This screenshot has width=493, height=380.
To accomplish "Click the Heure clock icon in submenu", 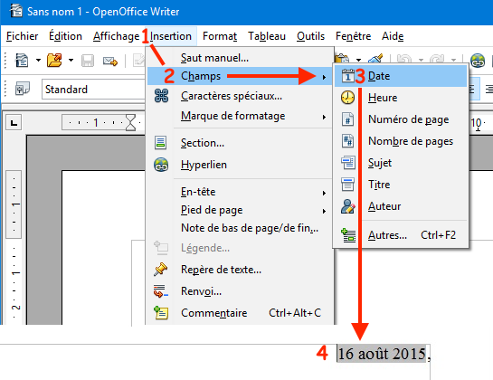I will coord(347,98).
